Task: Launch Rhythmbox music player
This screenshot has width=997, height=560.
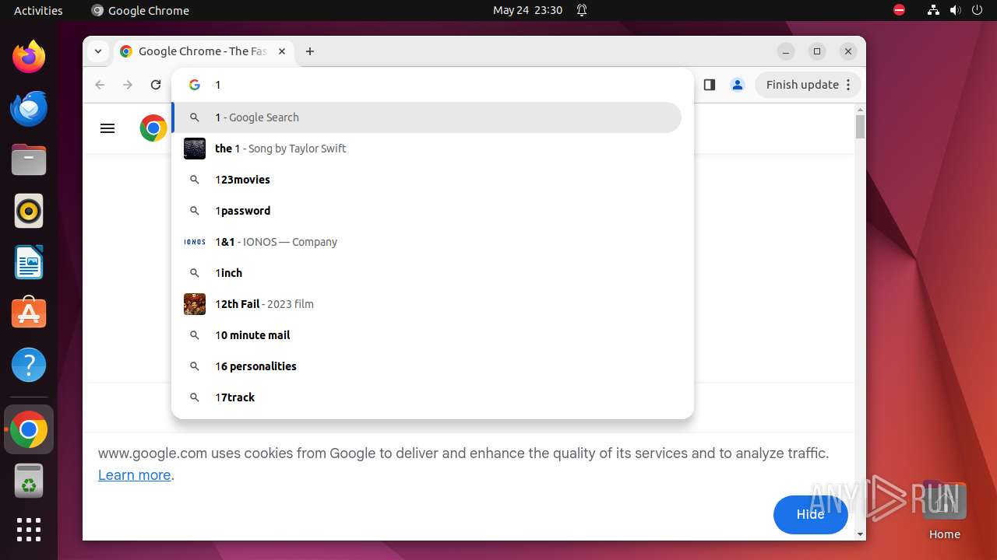Action: point(29,211)
